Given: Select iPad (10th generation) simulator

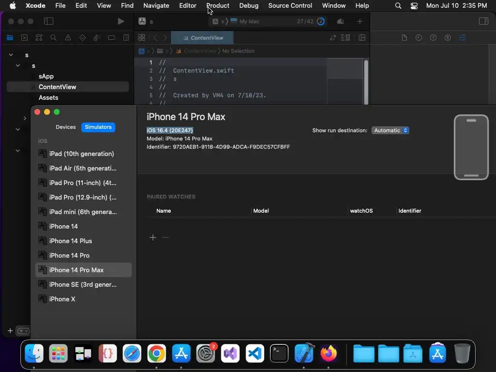Looking at the screenshot, I should click(83, 154).
